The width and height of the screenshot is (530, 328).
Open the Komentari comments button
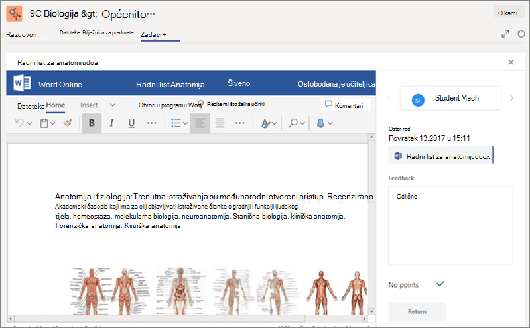click(x=346, y=105)
